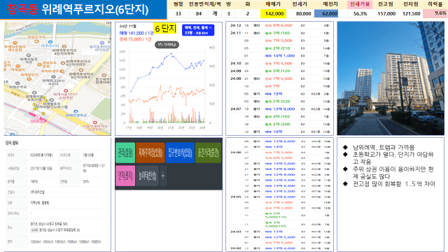Click the plus button after the tags

(163, 176)
